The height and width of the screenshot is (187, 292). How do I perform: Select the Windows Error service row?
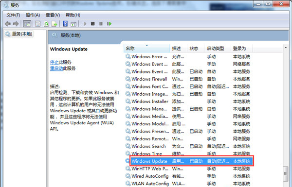(188, 56)
